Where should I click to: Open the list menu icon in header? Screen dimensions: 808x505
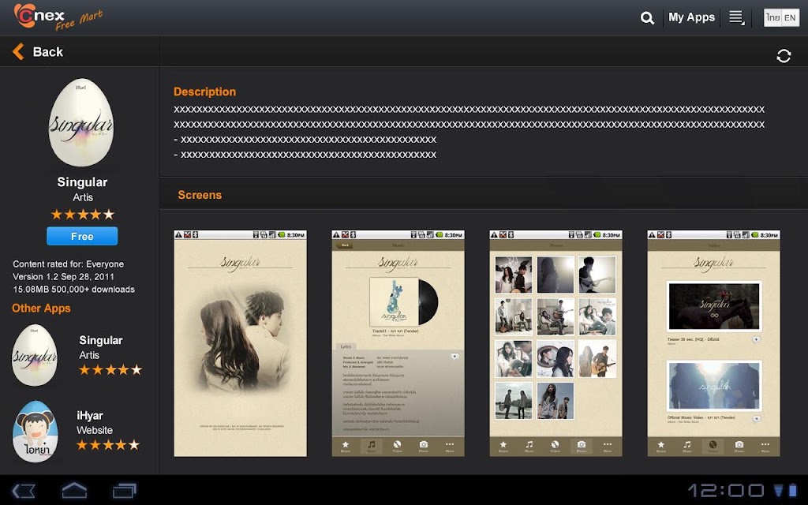tap(736, 18)
